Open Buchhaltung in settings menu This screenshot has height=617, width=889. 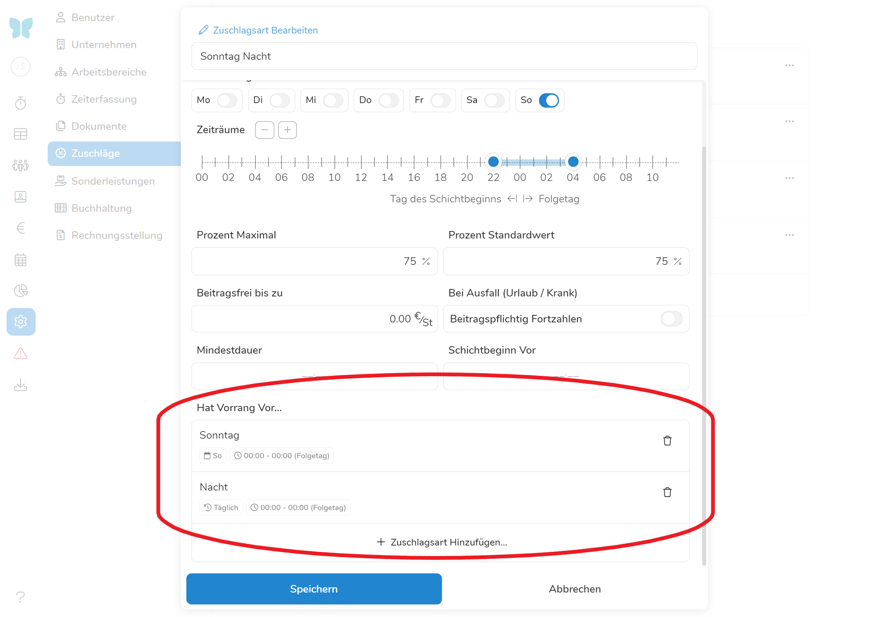[101, 208]
